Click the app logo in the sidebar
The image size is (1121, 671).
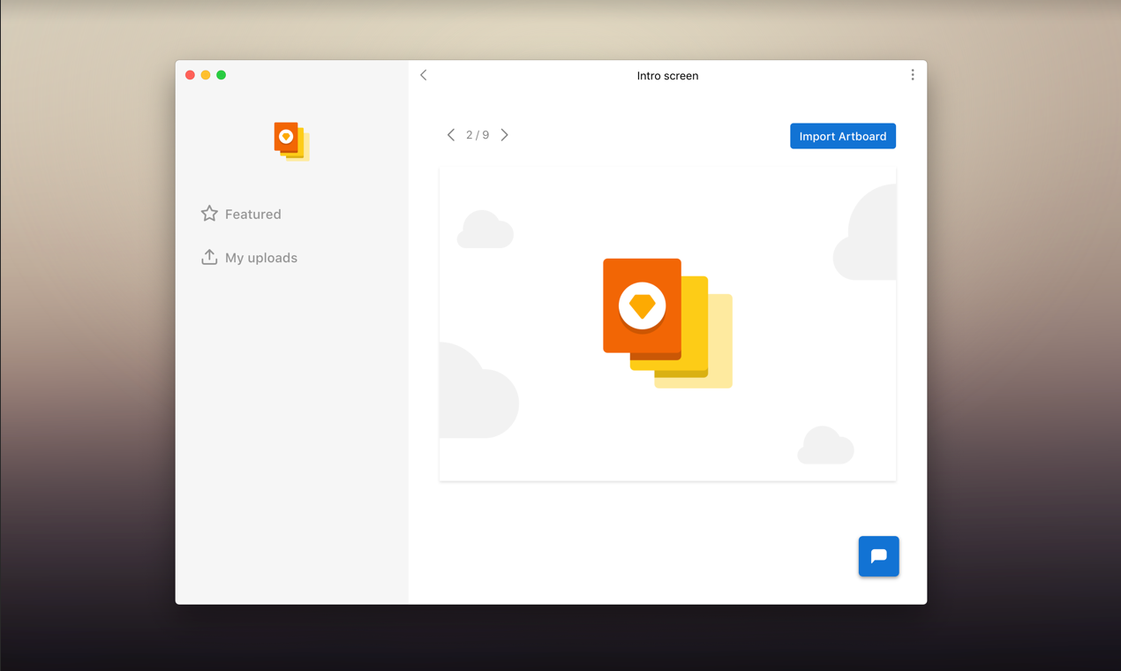click(291, 141)
